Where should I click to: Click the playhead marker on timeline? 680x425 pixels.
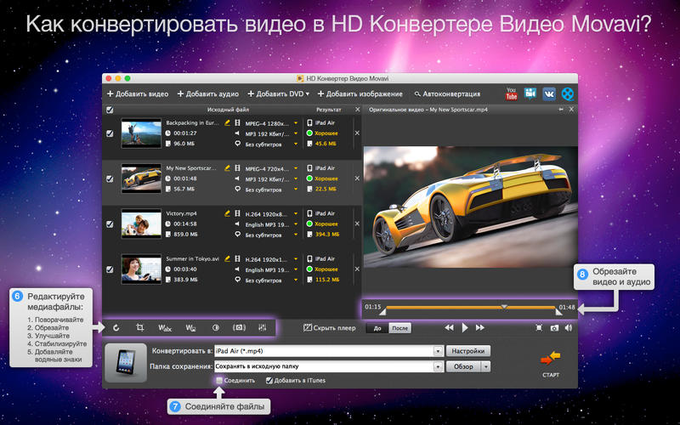(504, 307)
